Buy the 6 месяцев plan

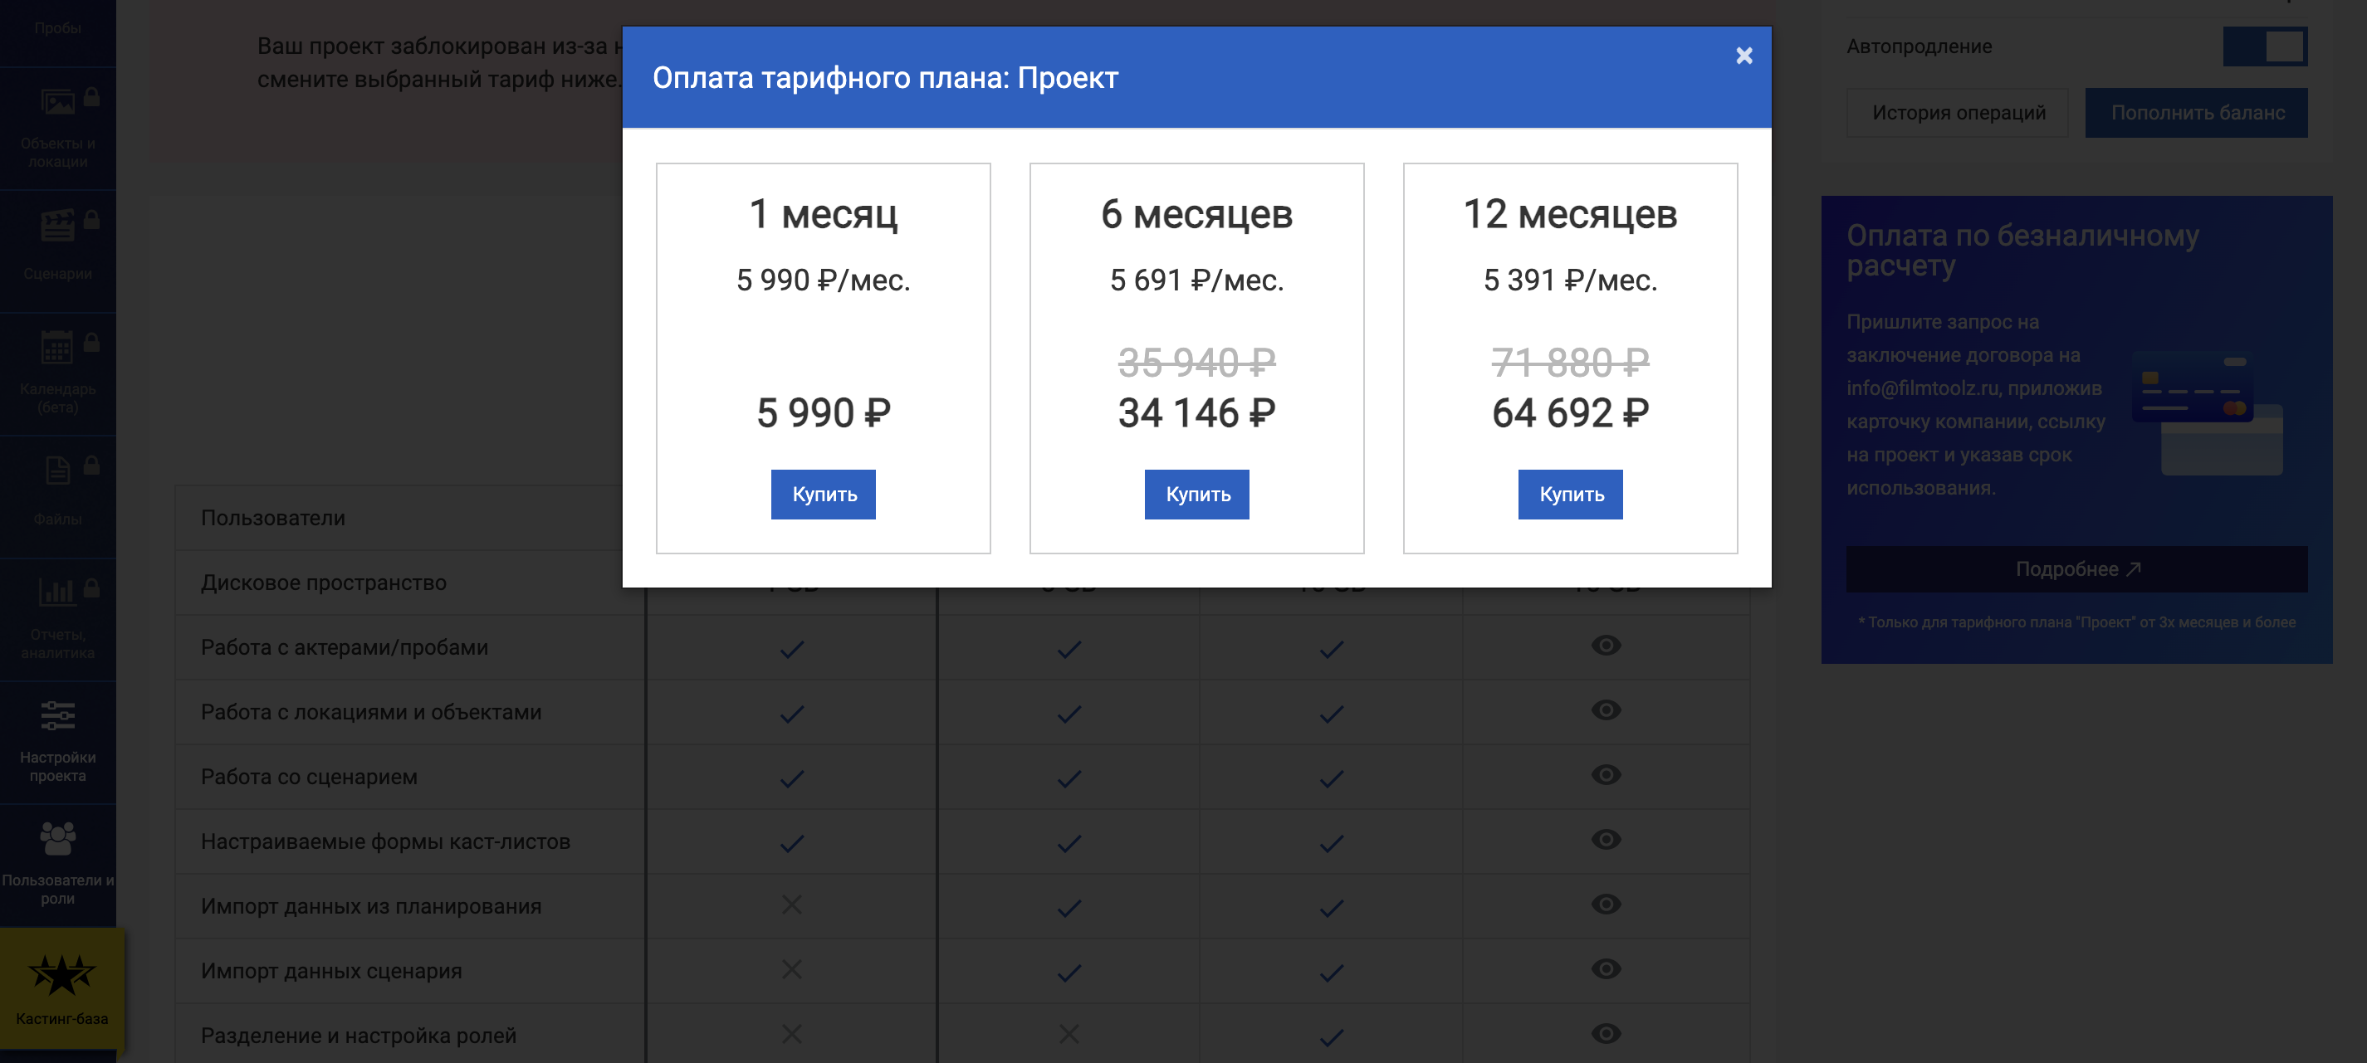click(1196, 495)
